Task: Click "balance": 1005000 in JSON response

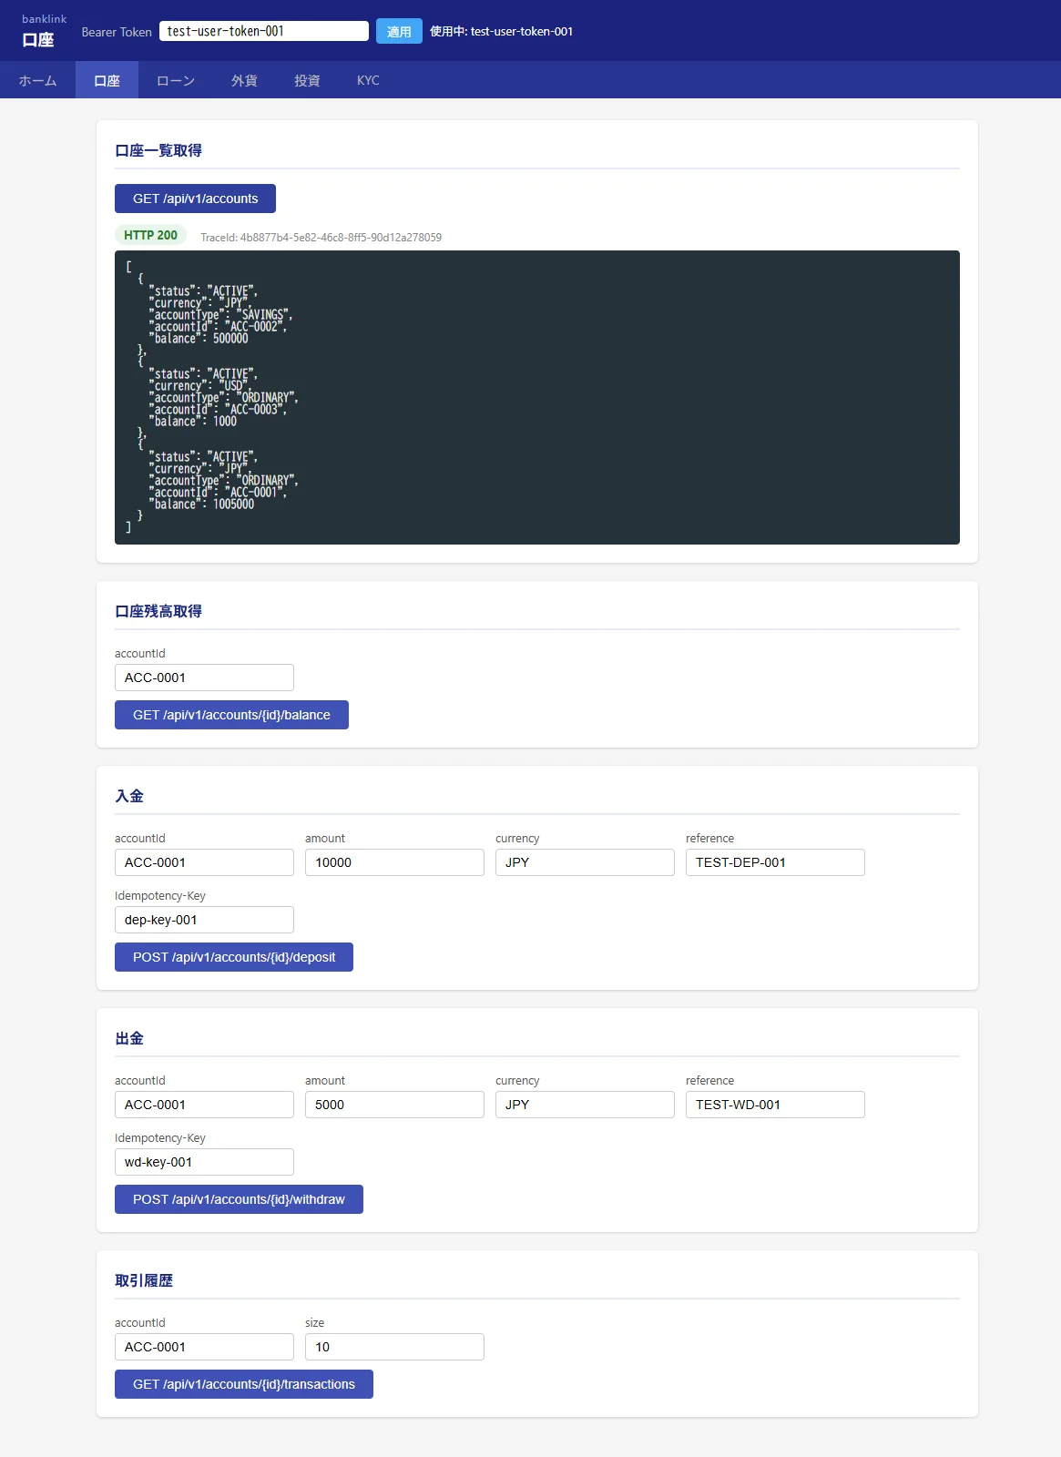Action: tap(201, 504)
